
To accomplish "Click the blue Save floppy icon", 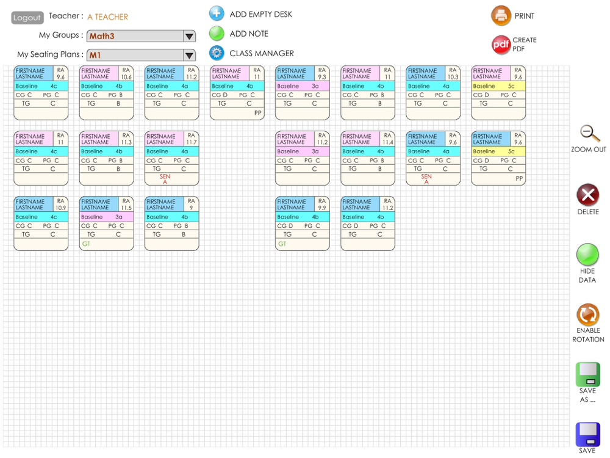I will pyautogui.click(x=588, y=434).
